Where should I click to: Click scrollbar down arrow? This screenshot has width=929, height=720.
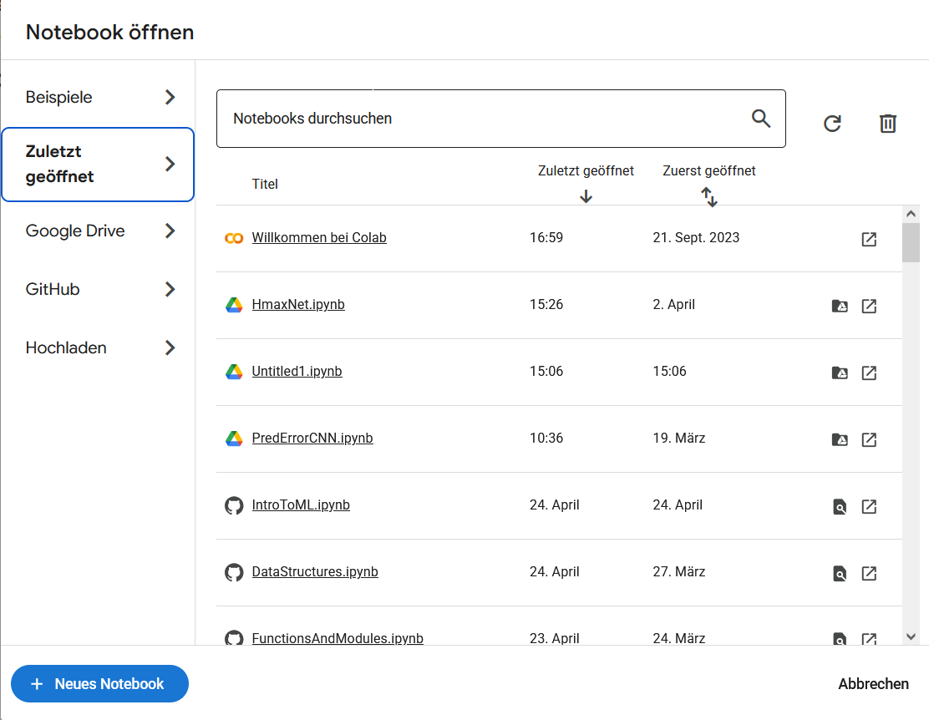[911, 637]
